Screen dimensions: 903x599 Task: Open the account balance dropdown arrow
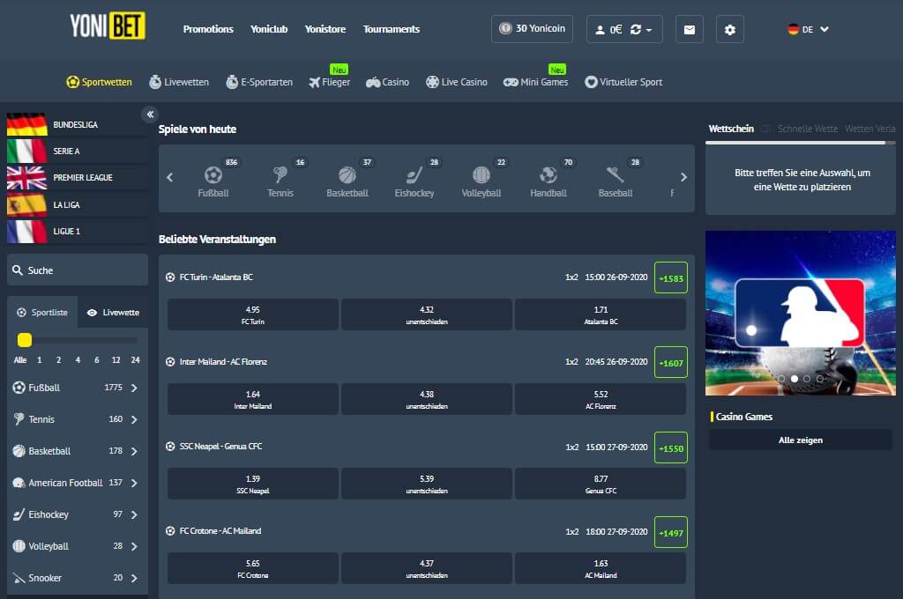tap(649, 30)
